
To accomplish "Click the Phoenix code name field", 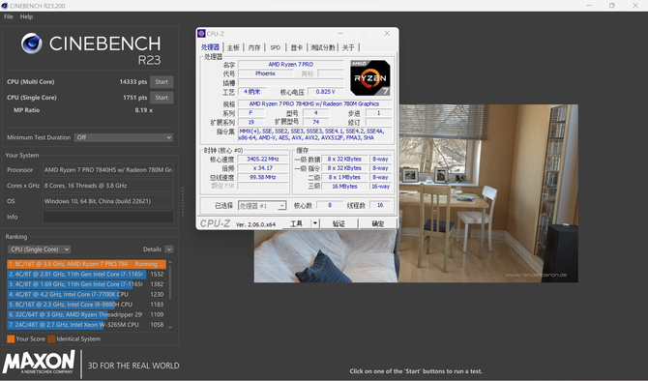I will coord(265,73).
